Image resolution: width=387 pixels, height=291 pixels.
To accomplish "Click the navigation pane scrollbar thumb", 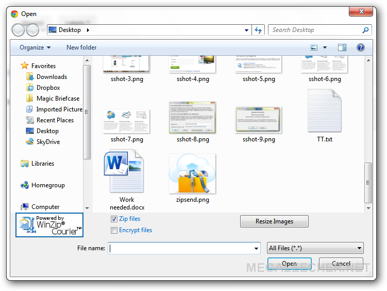I will point(87,112).
